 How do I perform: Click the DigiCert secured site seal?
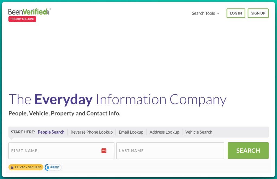click(x=53, y=167)
